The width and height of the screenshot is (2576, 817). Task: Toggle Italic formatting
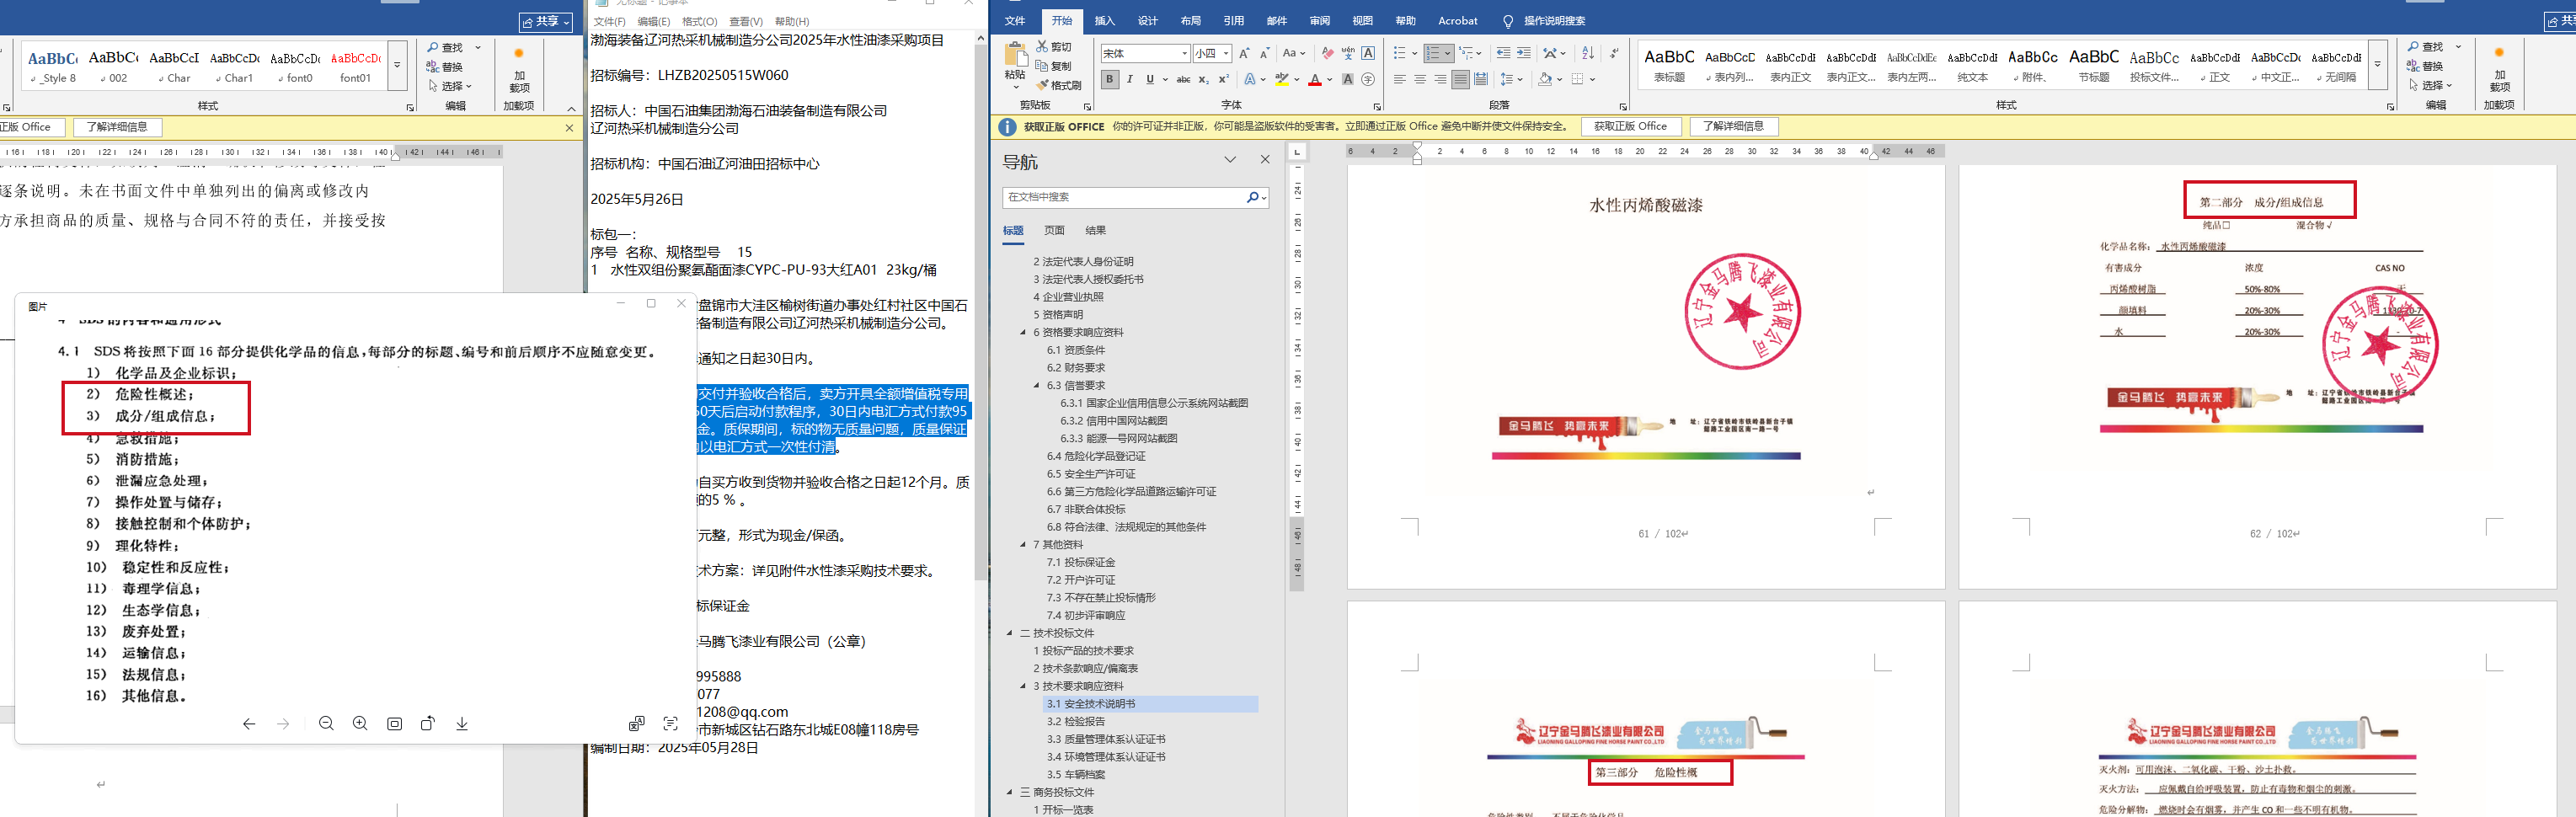[x=1130, y=79]
